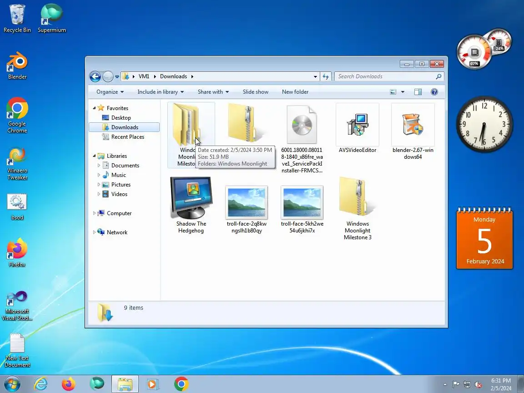Image resolution: width=524 pixels, height=393 pixels.
Task: Select Windows Moonlight Milestone 3 zip file
Action: (x=357, y=209)
